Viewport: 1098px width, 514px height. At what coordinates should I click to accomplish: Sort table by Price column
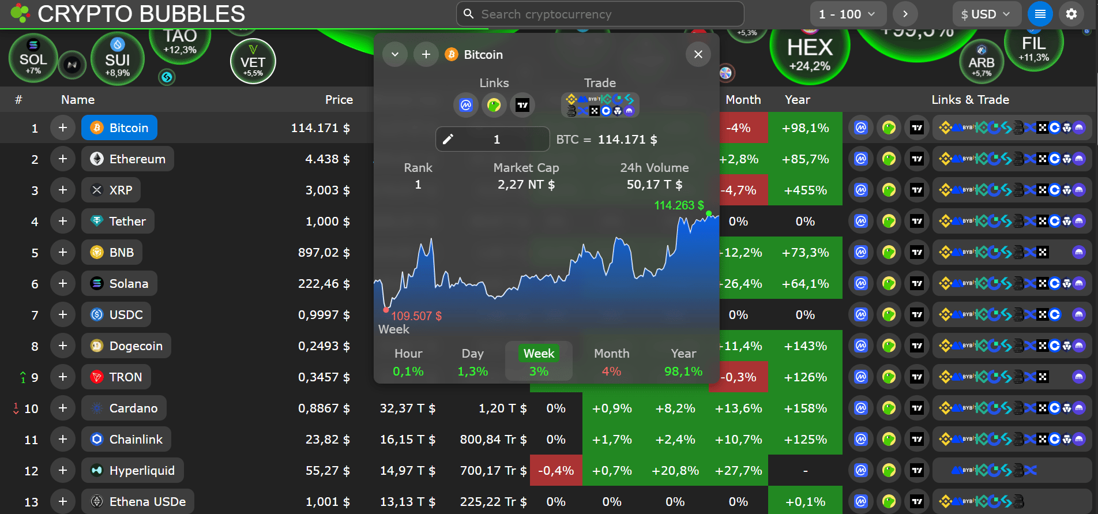click(339, 100)
